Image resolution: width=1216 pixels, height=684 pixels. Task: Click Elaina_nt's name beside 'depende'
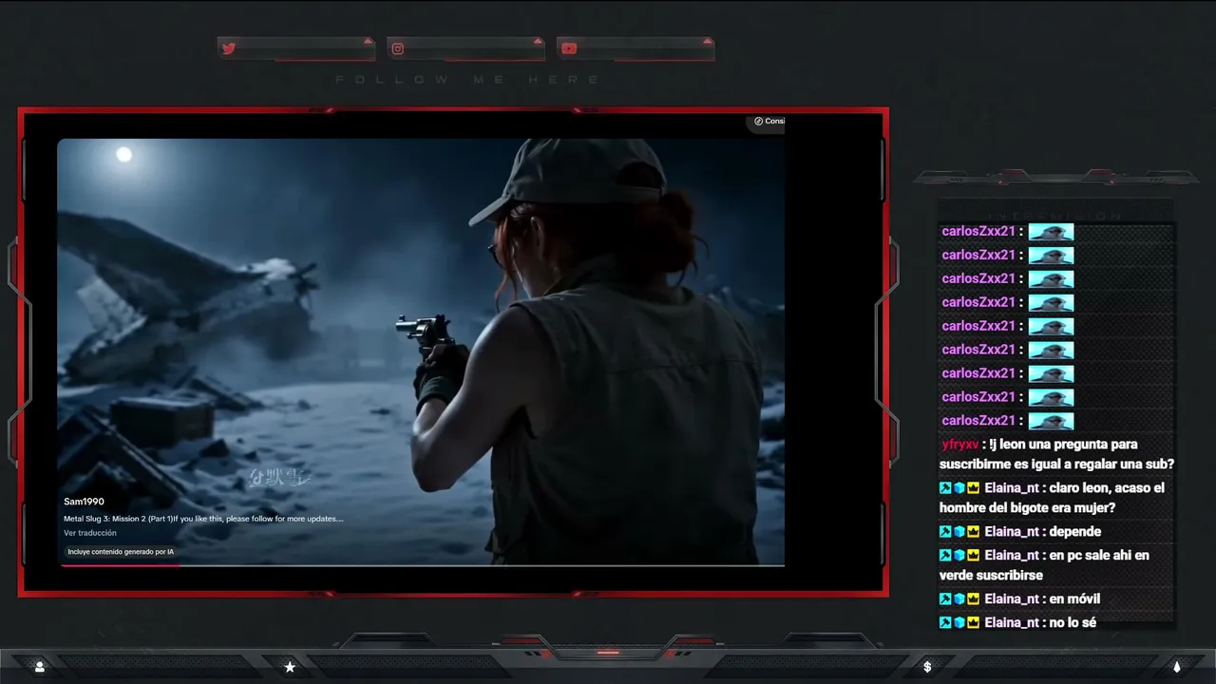[1012, 532]
